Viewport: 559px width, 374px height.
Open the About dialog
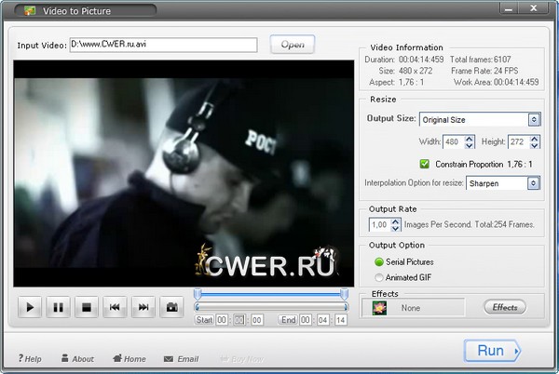point(76,358)
